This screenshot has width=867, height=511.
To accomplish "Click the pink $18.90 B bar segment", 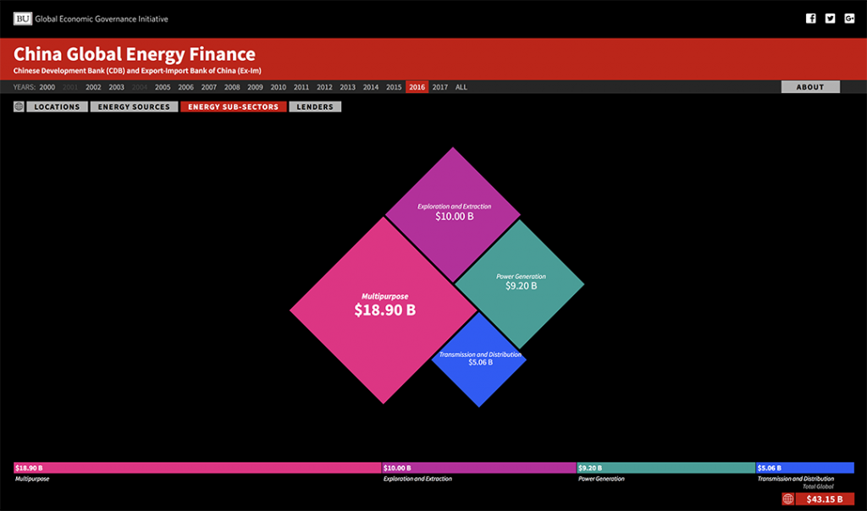I will click(197, 468).
